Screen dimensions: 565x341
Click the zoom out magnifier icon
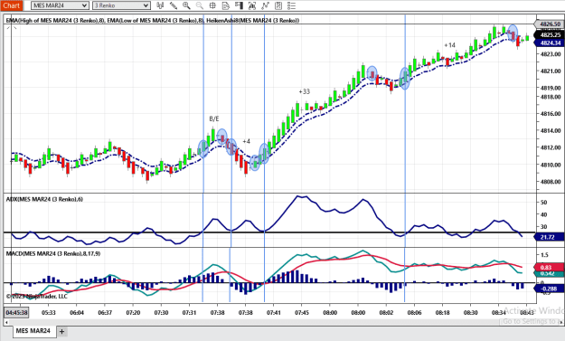[199, 5]
